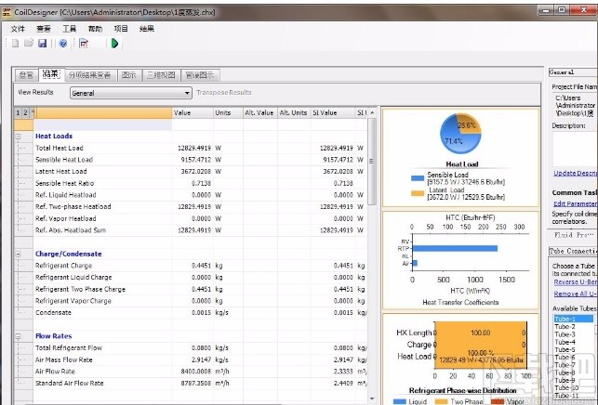This screenshot has height=405, width=598.
Task: Click the New file toolbar icon
Action: point(15,44)
